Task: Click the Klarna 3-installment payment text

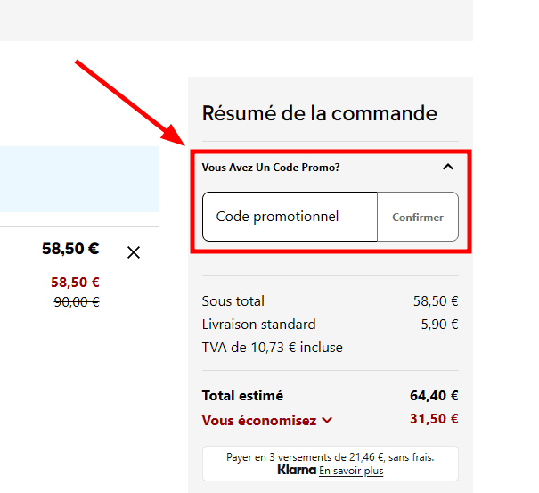Action: 331,457
